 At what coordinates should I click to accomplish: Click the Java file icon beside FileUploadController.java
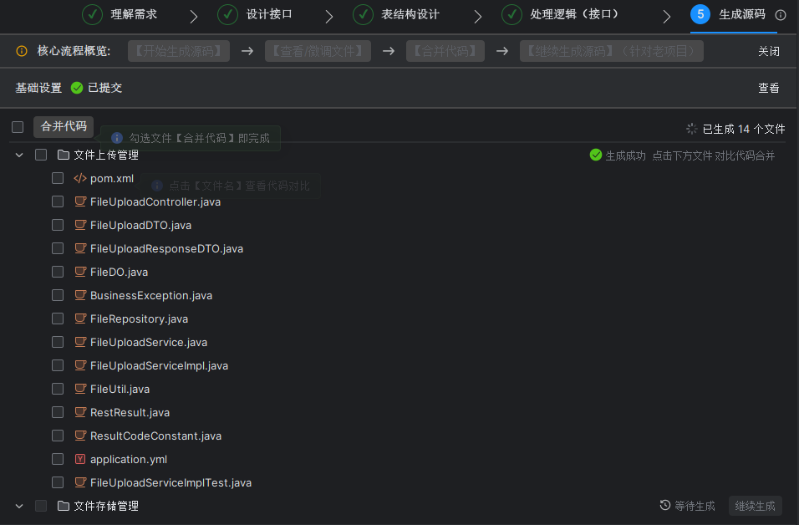(x=80, y=201)
